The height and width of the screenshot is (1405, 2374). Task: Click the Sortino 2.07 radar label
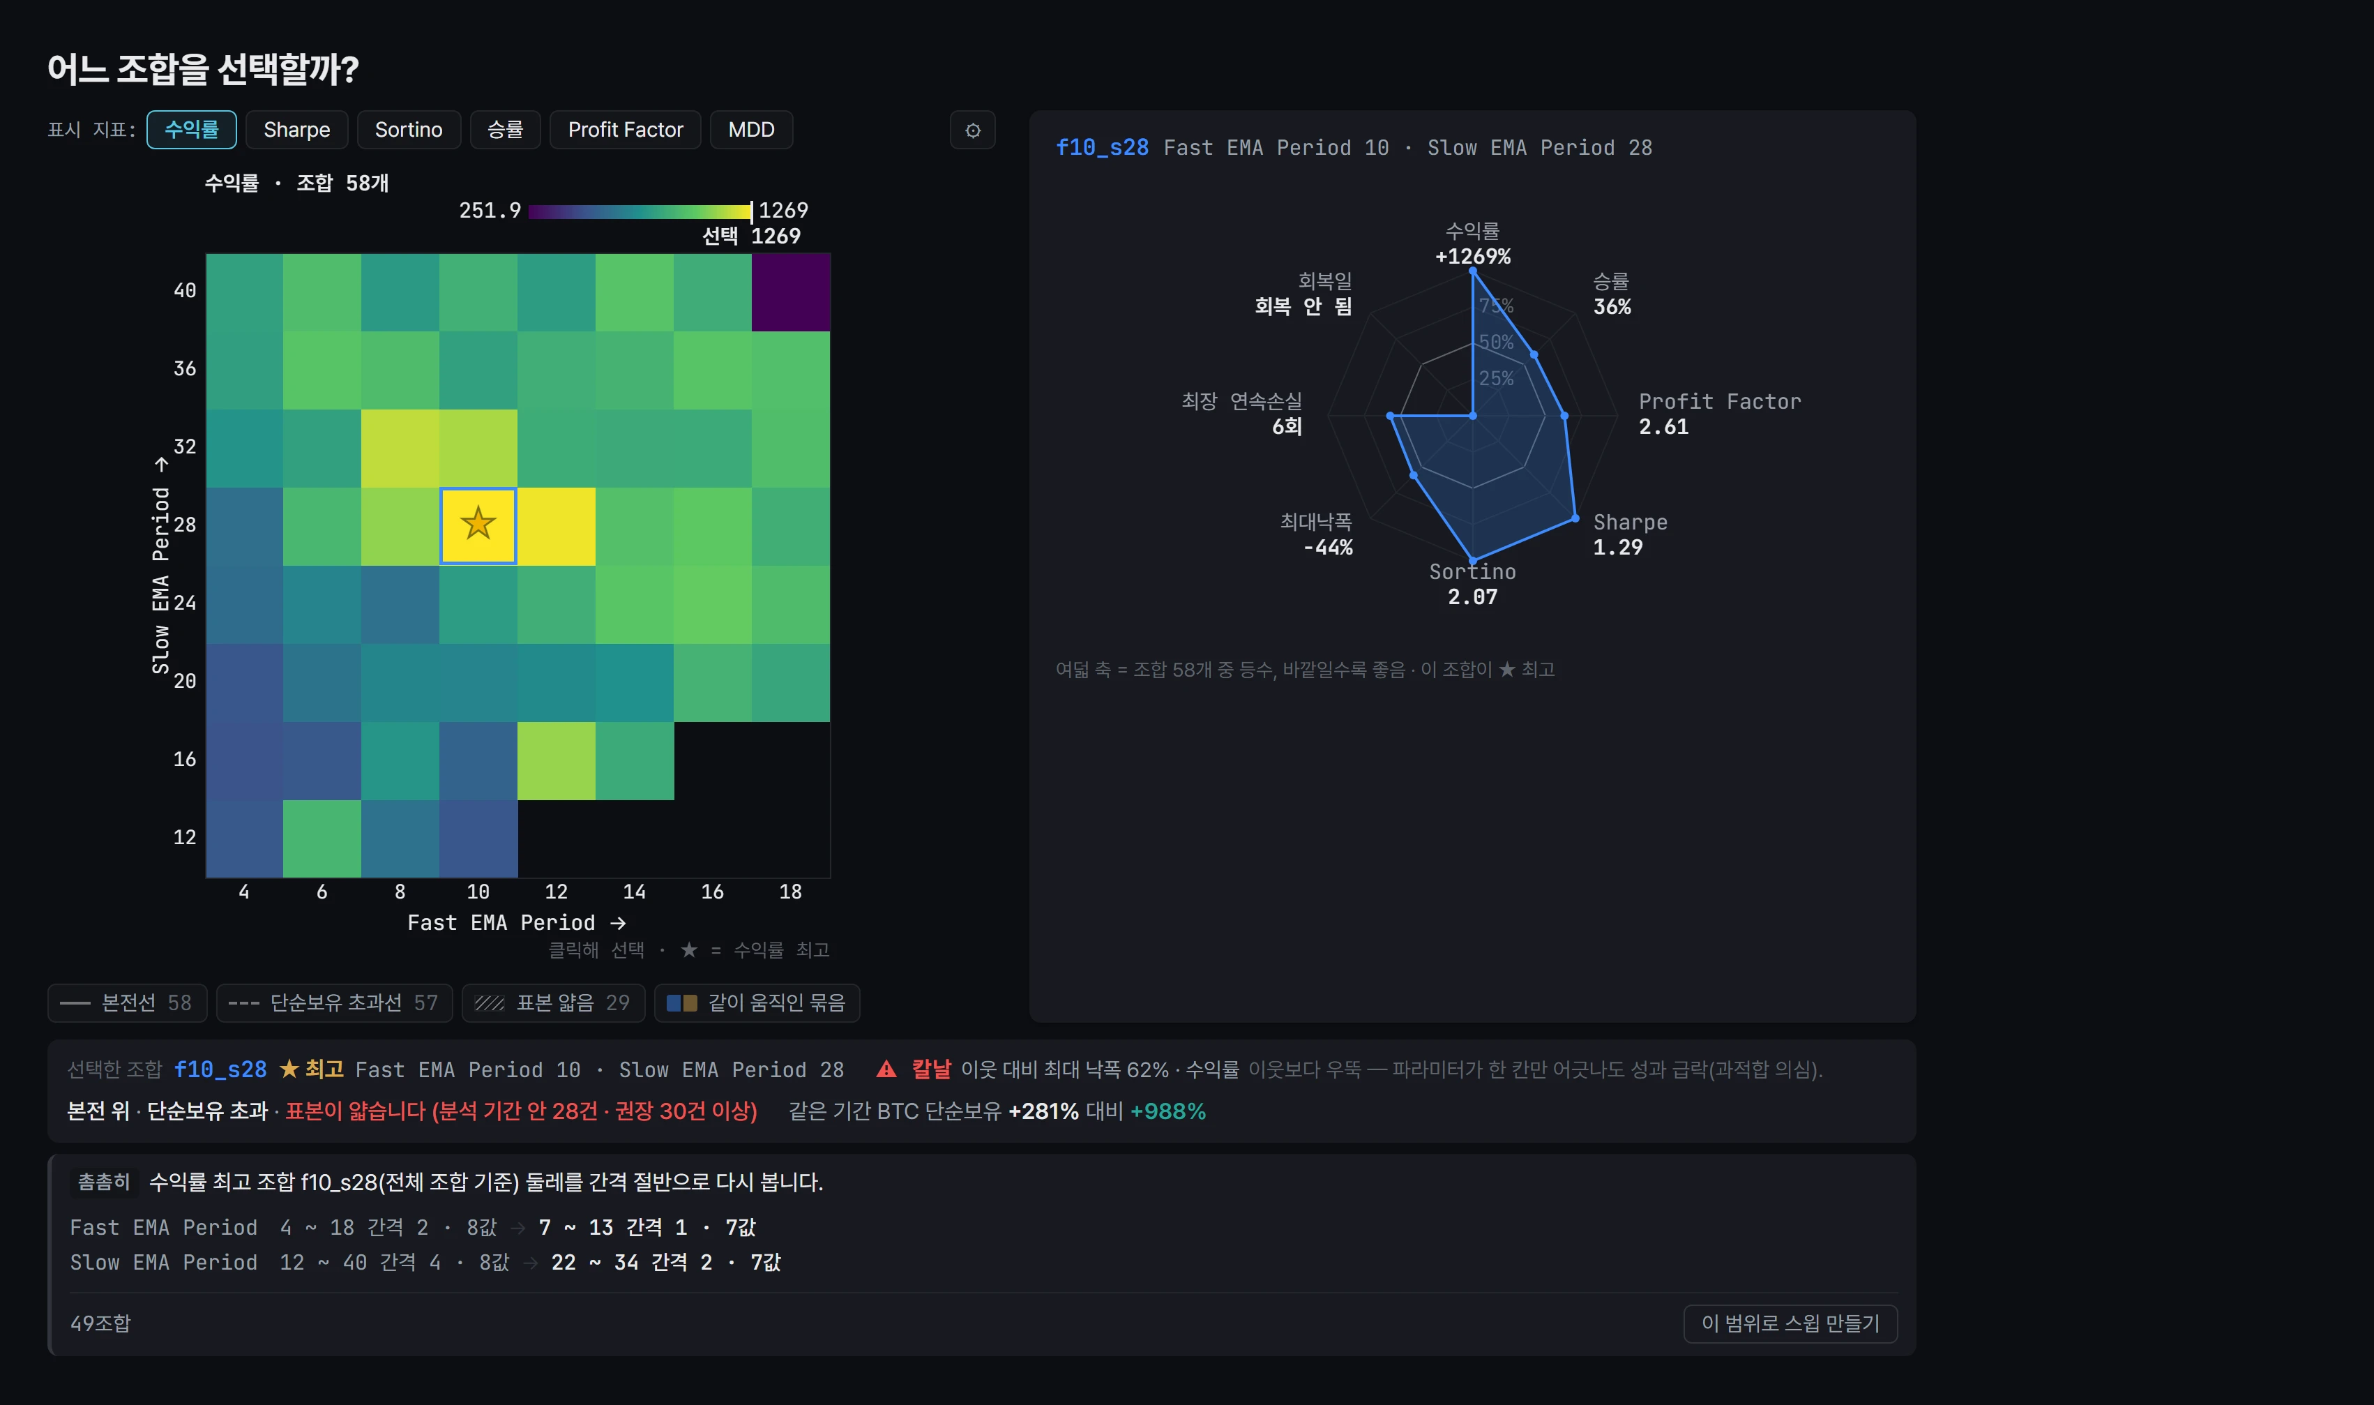point(1472,584)
